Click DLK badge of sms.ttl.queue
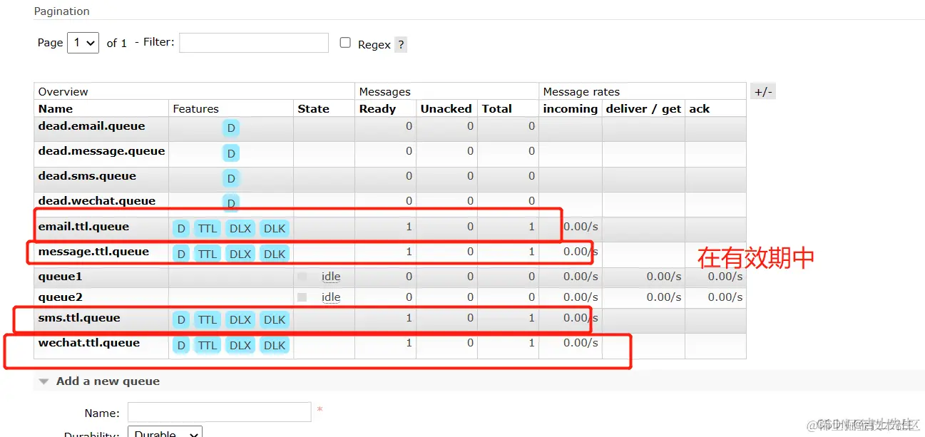The height and width of the screenshot is (437, 925). pos(275,320)
